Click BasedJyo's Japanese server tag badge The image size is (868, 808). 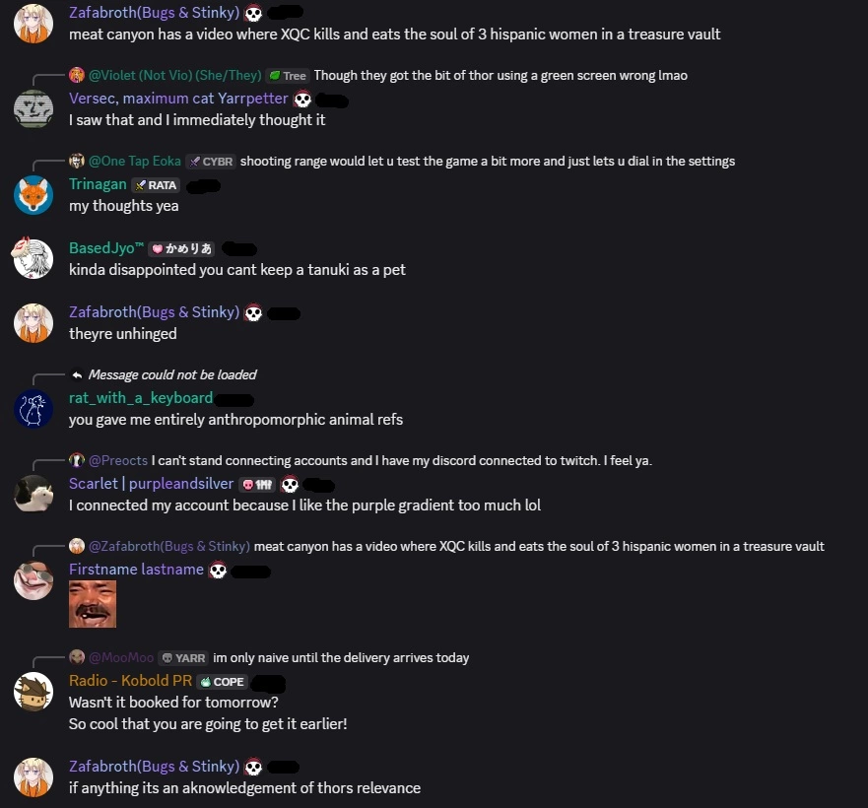(181, 249)
